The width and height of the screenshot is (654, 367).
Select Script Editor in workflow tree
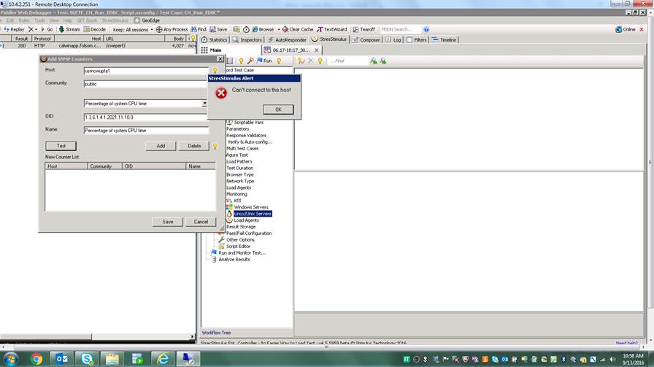coord(238,247)
